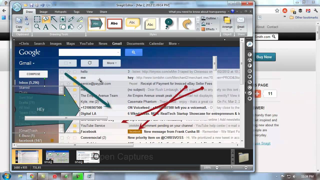The width and height of the screenshot is (320, 180).
Task: Click Save in quick access toolbar
Action: click(x=31, y=5)
